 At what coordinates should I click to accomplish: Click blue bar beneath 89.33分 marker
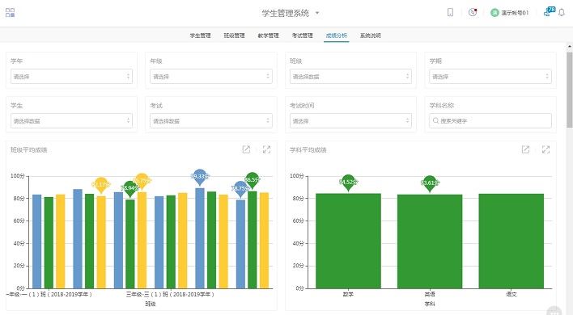pos(200,238)
